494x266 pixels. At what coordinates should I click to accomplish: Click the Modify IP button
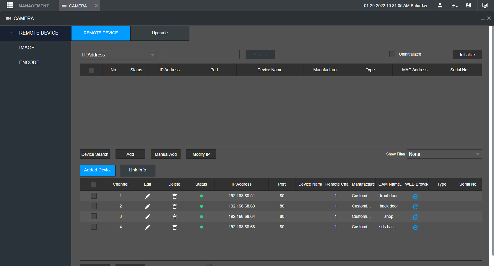[x=201, y=154]
